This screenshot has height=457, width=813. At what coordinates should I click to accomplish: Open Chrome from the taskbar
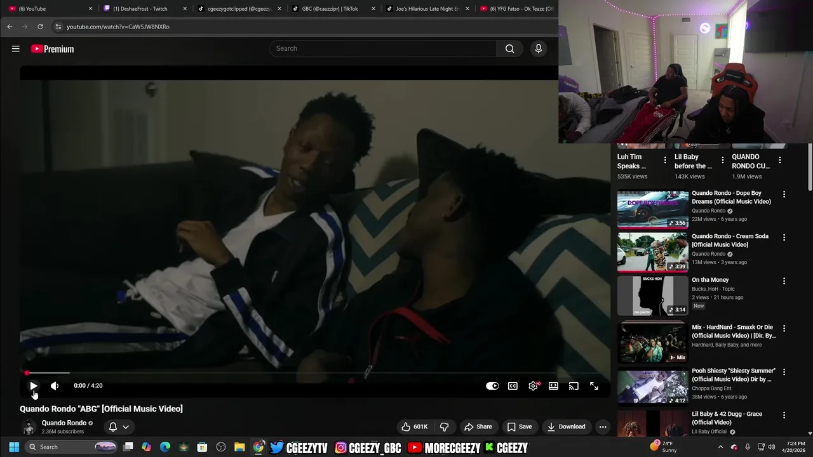[x=259, y=447]
